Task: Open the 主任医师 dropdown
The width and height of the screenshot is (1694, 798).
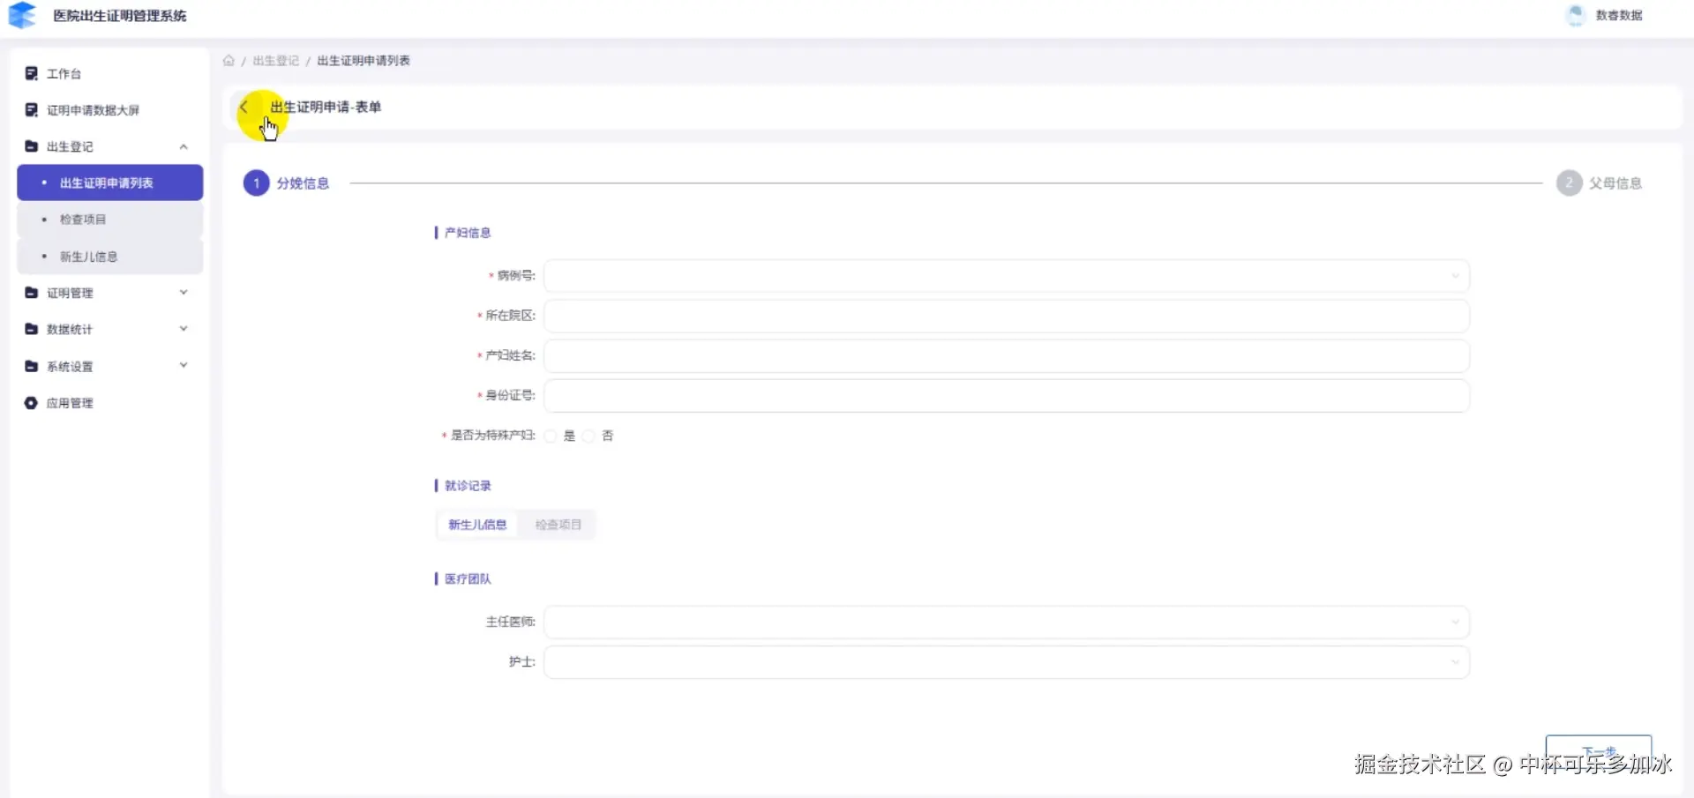Action: 1007,622
